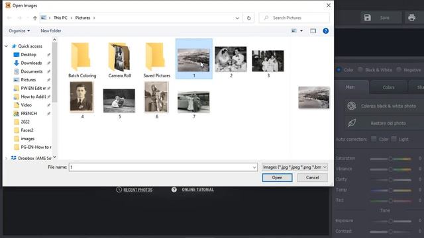Click the File name input field
Screen dimensions: 424x238
(x=163, y=167)
